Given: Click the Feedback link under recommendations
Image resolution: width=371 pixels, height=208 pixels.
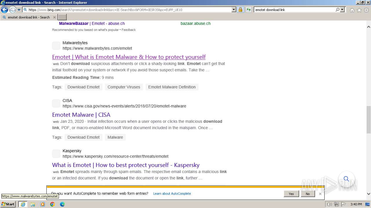Looking at the screenshot, I should [x=128, y=30].
